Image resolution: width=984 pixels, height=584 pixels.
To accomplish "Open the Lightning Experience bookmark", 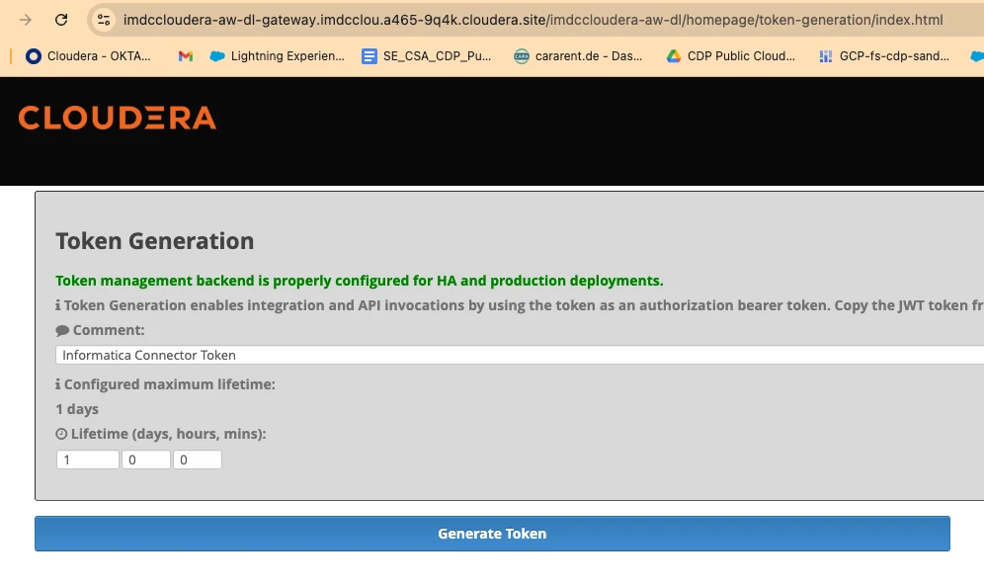I will [277, 56].
